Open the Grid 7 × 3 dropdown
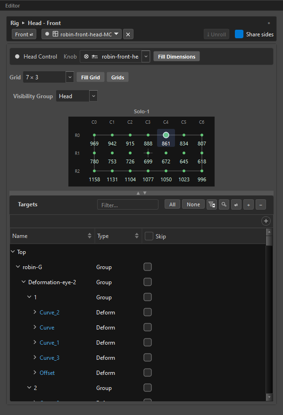This screenshot has width=283, height=415. tap(70, 77)
